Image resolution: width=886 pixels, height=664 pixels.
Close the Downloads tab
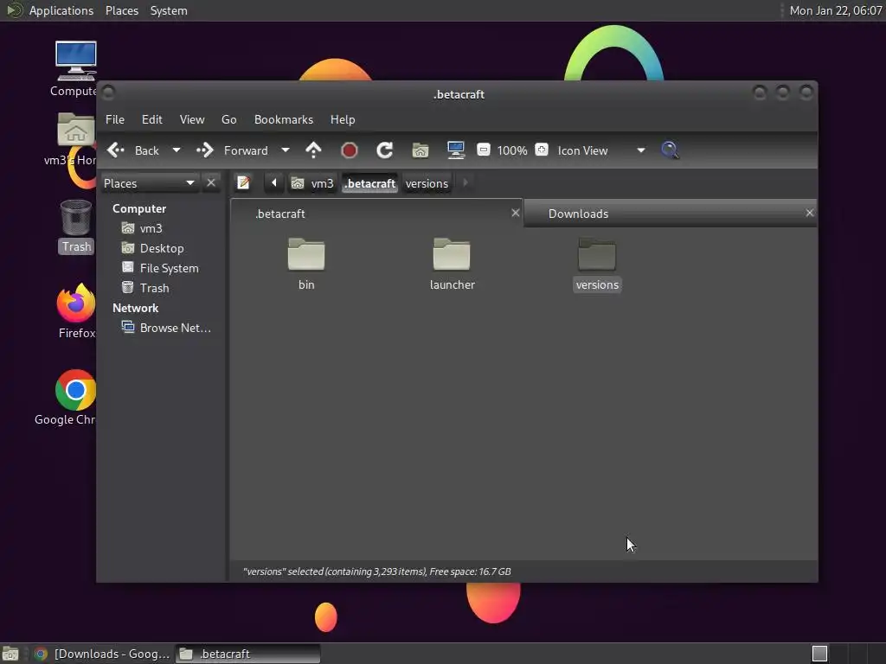coord(810,213)
